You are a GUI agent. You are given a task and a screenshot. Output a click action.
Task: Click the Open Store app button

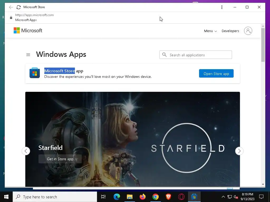(x=216, y=74)
